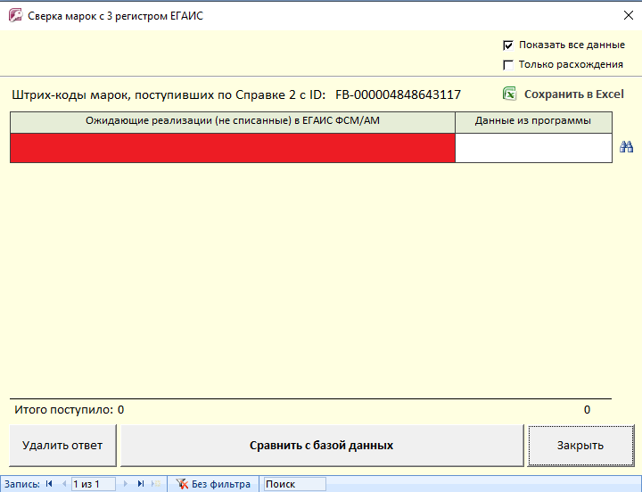
Task: Click 'Сохранить в Excel' link text
Action: click(573, 94)
